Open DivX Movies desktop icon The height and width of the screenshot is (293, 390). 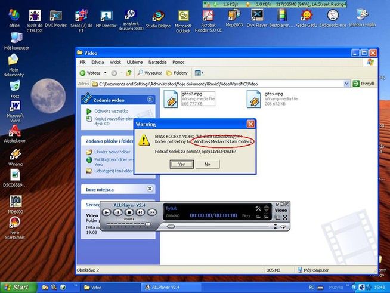pos(55,18)
